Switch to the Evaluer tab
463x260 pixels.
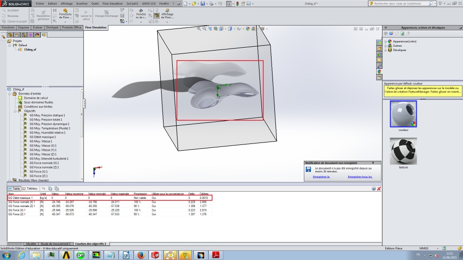[x=38, y=27]
